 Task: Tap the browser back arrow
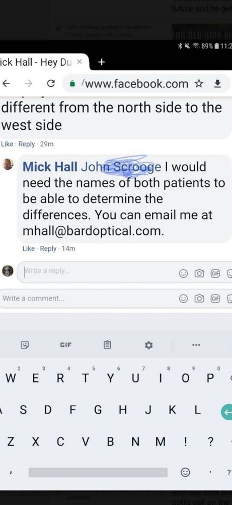point(6,84)
